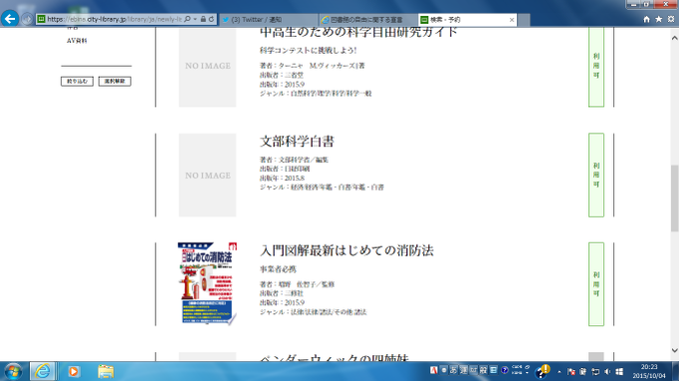Go to browser home icon
The image size is (679, 381).
point(646,19)
